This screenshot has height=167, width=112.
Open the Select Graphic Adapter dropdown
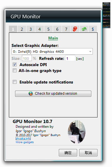52,51
